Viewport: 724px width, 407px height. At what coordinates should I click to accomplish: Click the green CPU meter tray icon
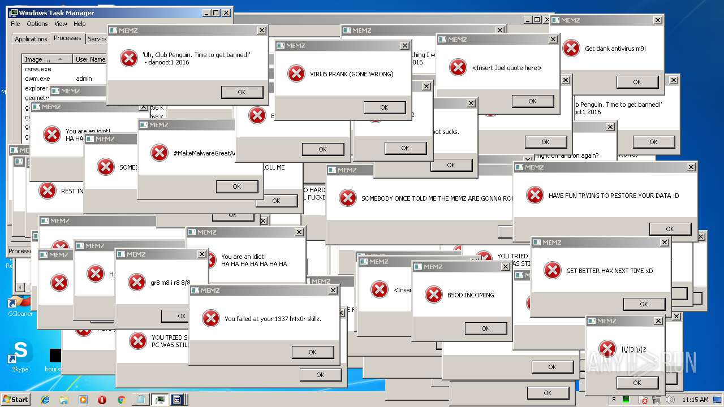626,400
